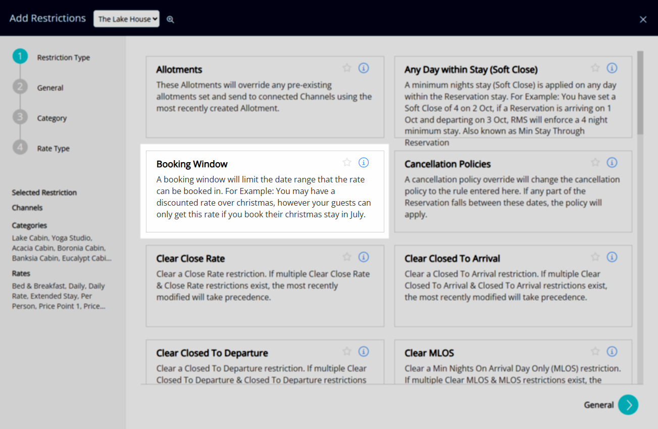This screenshot has width=658, height=429.
Task: Open the info icon for Booking Window
Action: [x=364, y=162]
